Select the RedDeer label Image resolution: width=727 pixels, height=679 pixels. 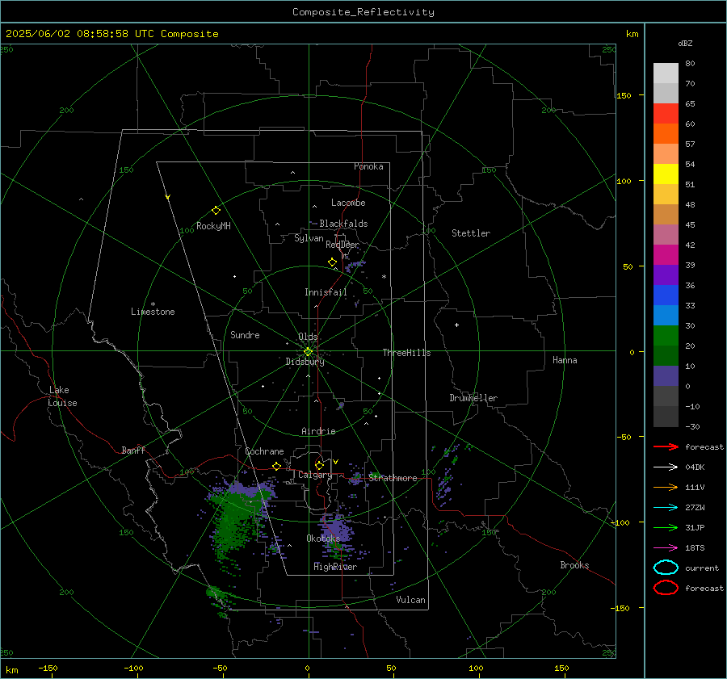pyautogui.click(x=342, y=245)
